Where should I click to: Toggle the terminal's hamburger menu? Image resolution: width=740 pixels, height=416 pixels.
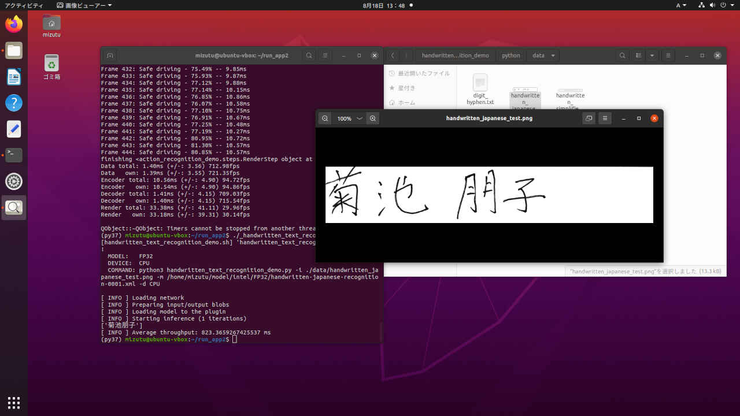[325, 55]
